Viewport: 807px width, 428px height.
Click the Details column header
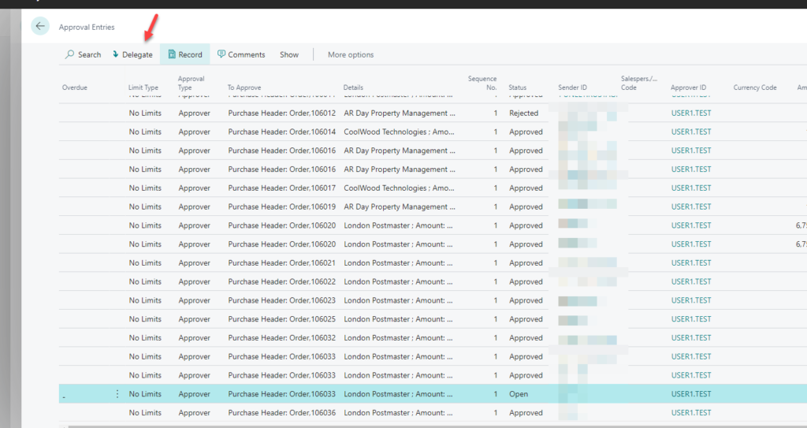[x=353, y=87]
